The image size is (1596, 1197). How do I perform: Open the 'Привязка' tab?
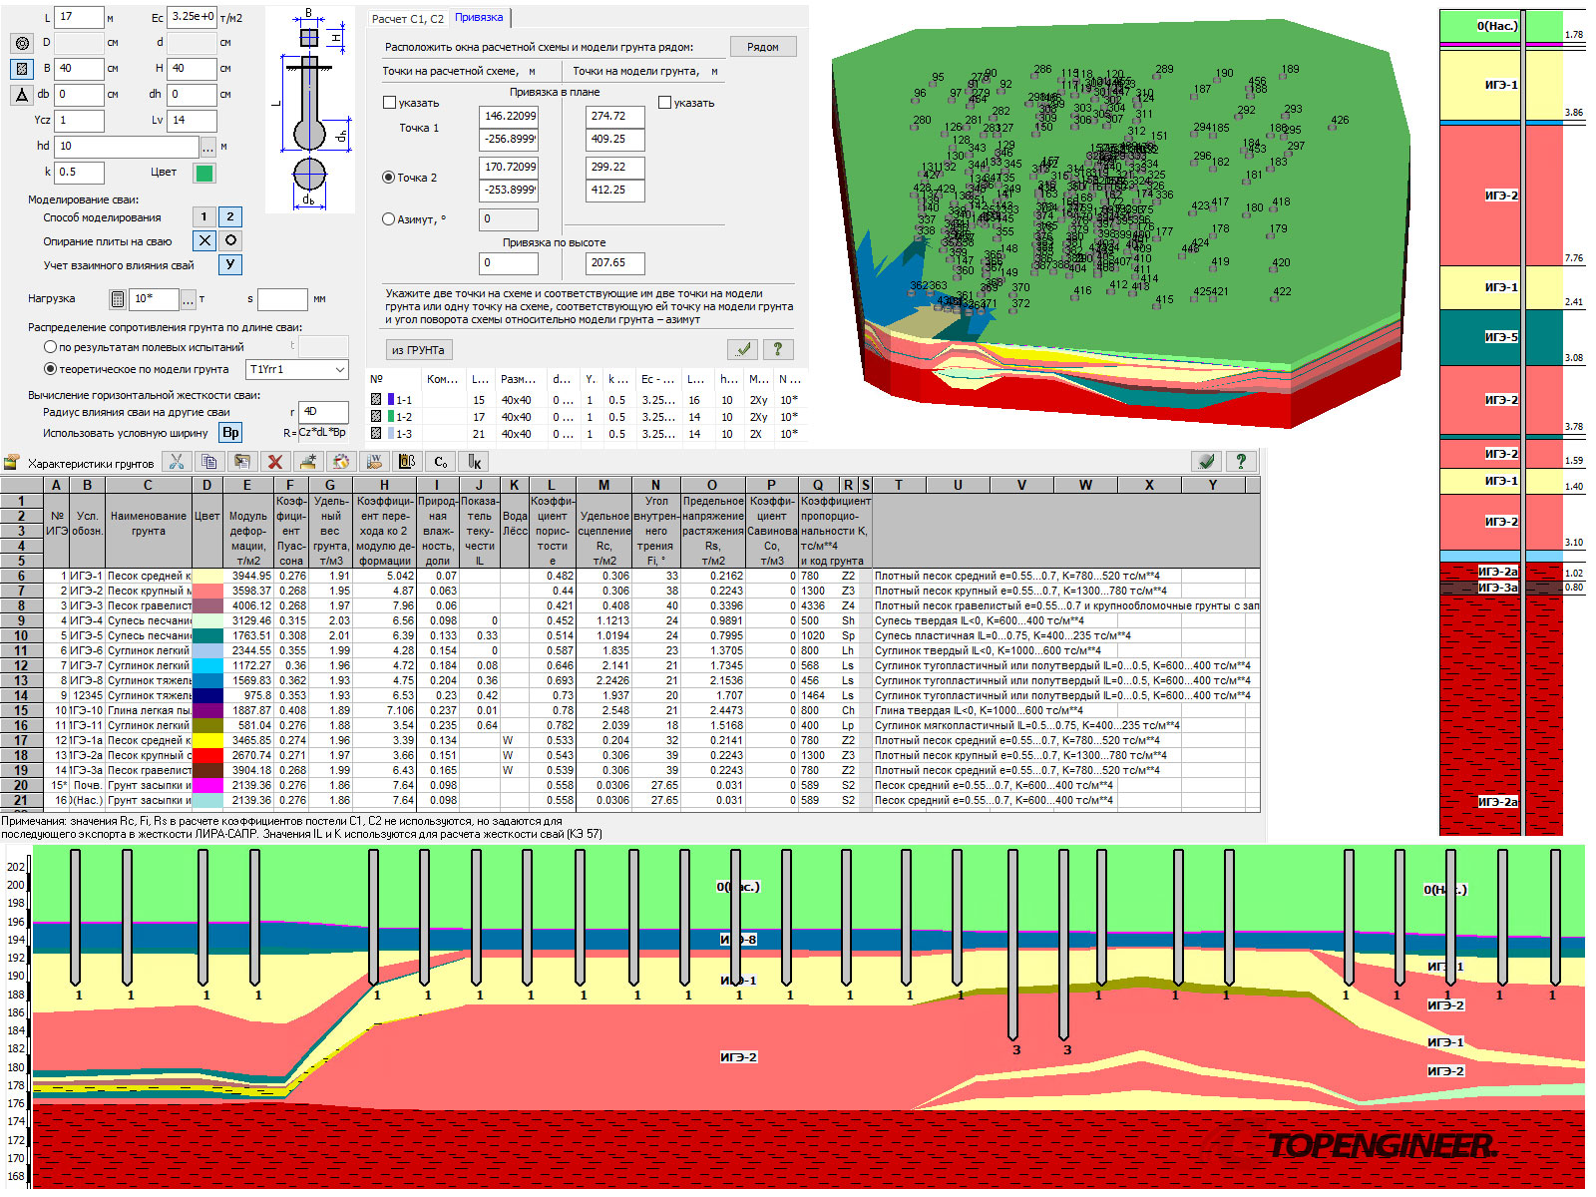pos(480,18)
